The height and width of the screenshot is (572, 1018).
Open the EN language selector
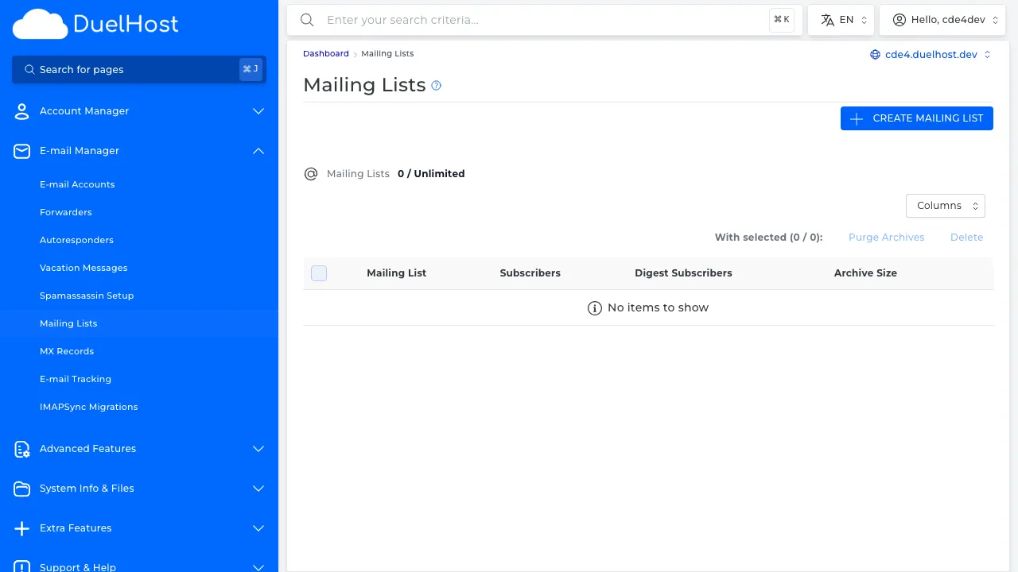coord(841,19)
